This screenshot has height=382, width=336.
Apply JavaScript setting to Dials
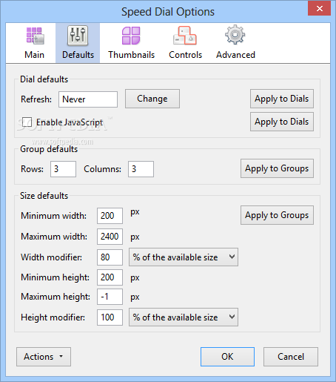point(282,122)
